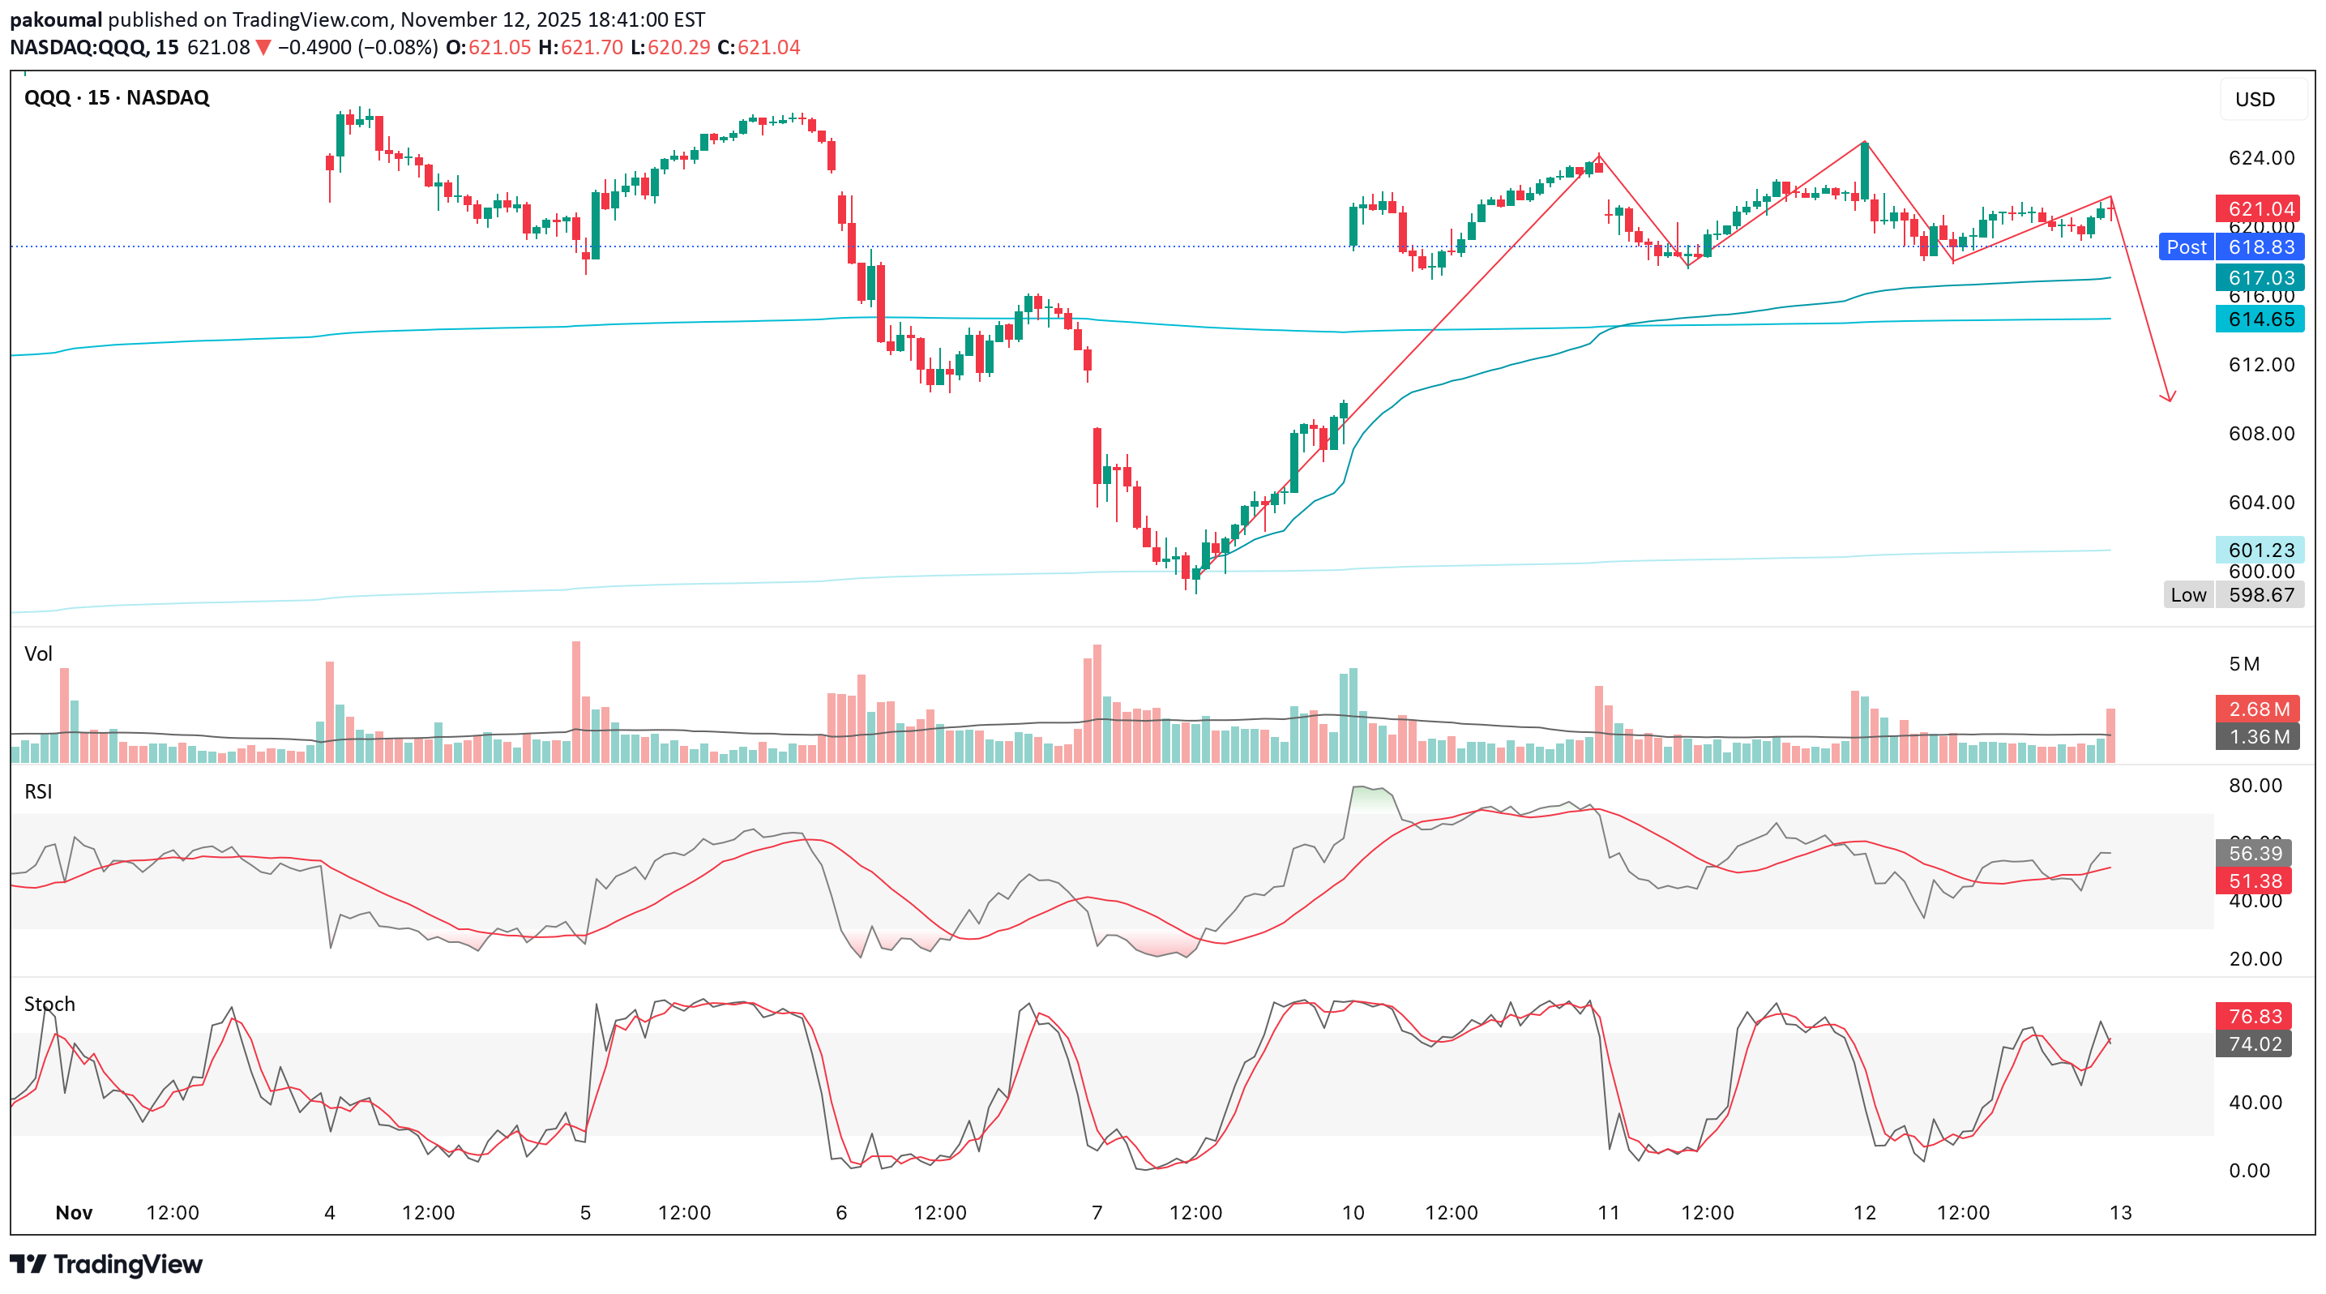Image resolution: width=2326 pixels, height=1294 pixels.
Task: Click the pakoumal author name
Action: (x=55, y=19)
